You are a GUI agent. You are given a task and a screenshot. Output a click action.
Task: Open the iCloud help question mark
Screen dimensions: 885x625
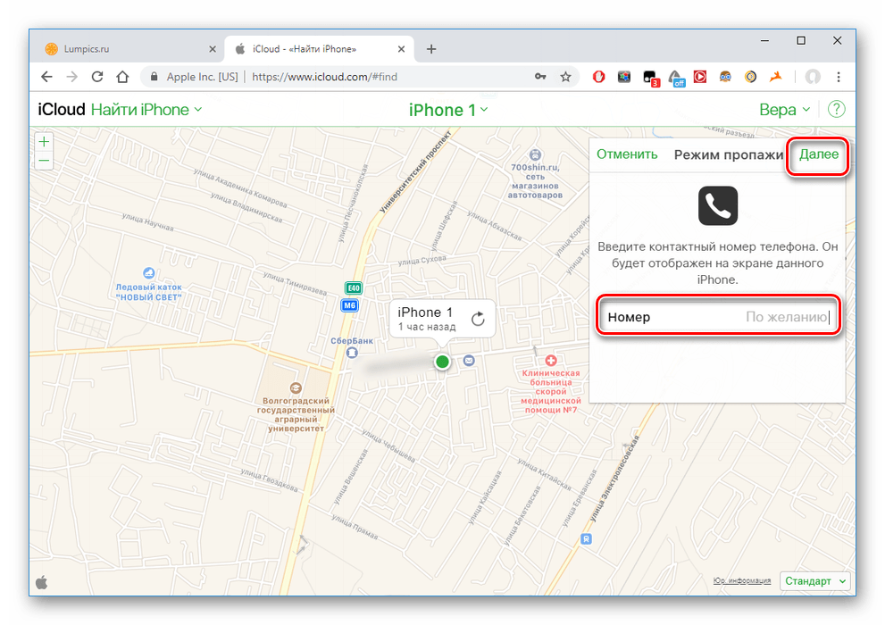tap(837, 109)
